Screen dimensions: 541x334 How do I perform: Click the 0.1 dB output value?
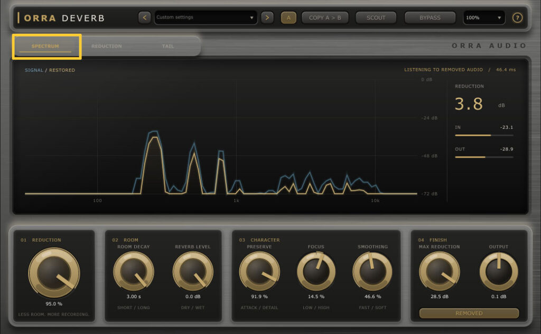coord(499,297)
